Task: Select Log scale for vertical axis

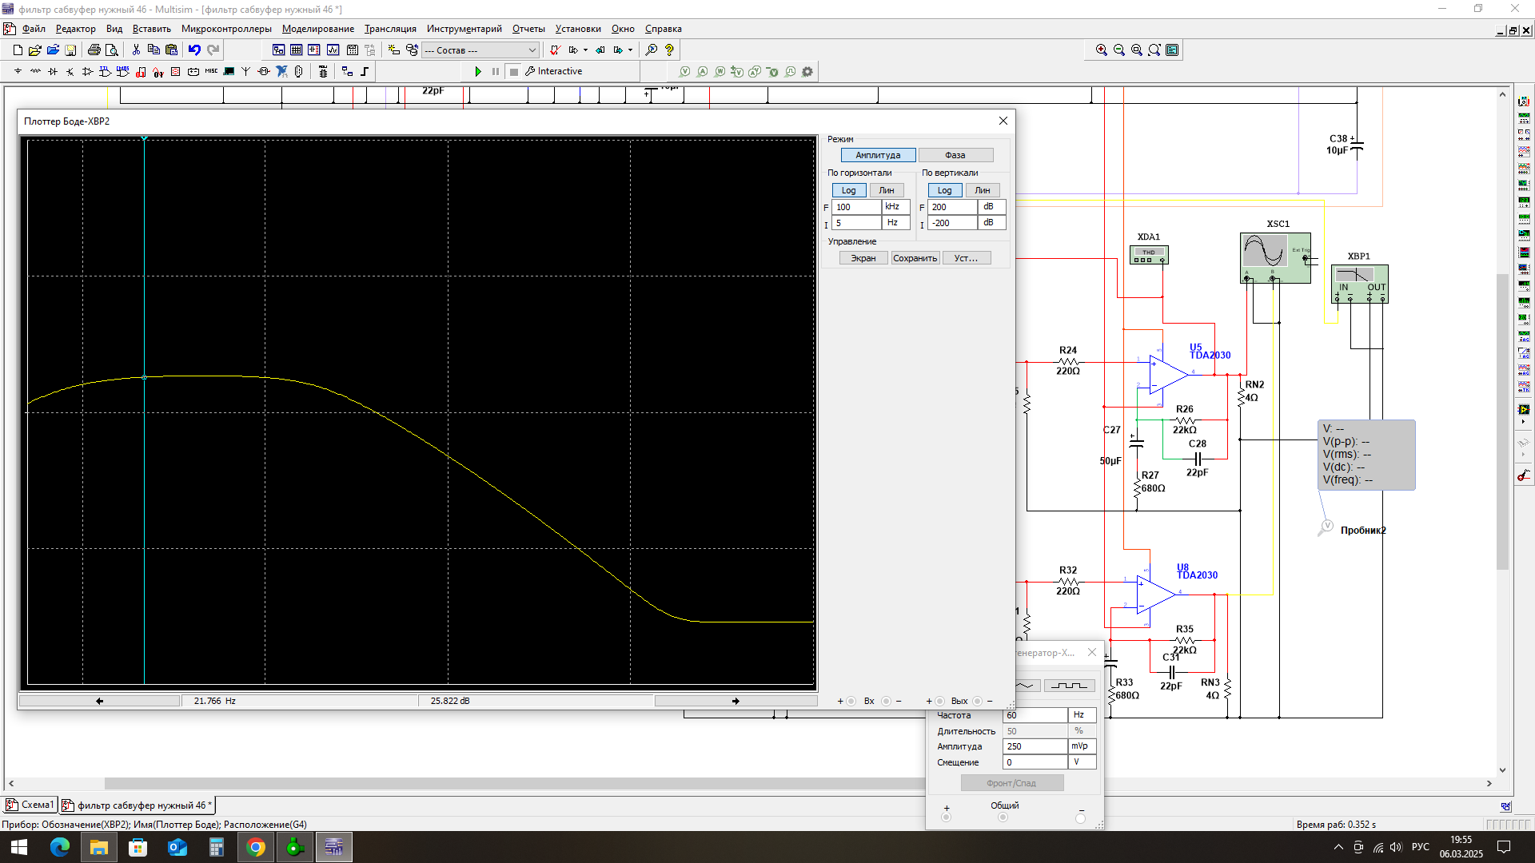Action: pyautogui.click(x=944, y=190)
